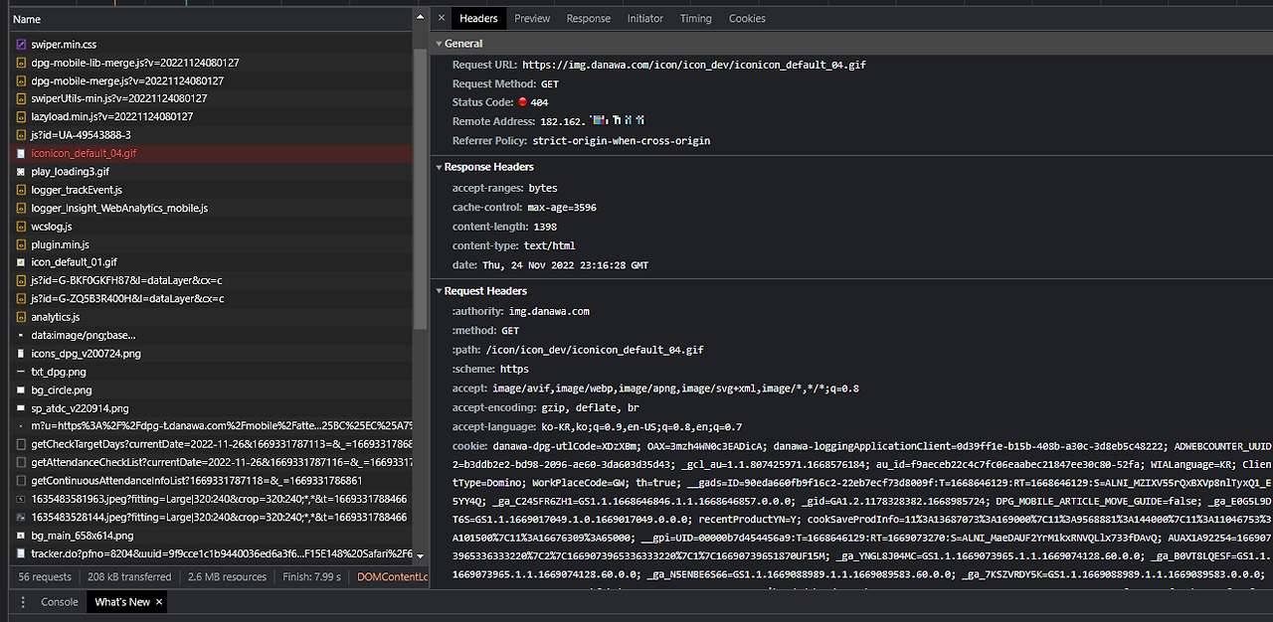Open the Response tab

(589, 18)
